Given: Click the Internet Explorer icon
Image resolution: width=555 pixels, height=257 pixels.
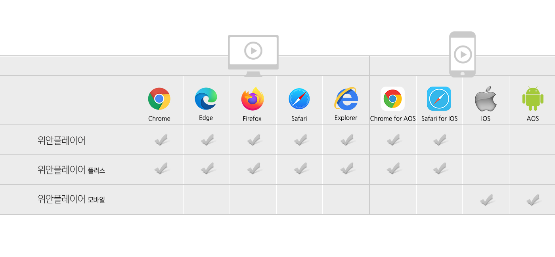Looking at the screenshot, I should click(346, 98).
